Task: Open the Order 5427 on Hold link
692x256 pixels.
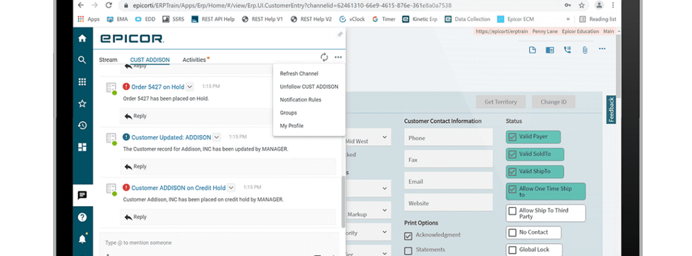Action: tap(158, 87)
